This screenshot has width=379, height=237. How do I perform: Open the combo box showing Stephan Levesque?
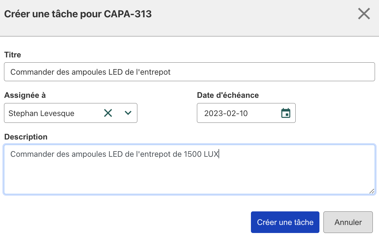[x=52, y=113]
